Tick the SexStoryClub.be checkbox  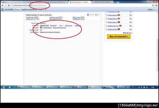tap(106, 15)
